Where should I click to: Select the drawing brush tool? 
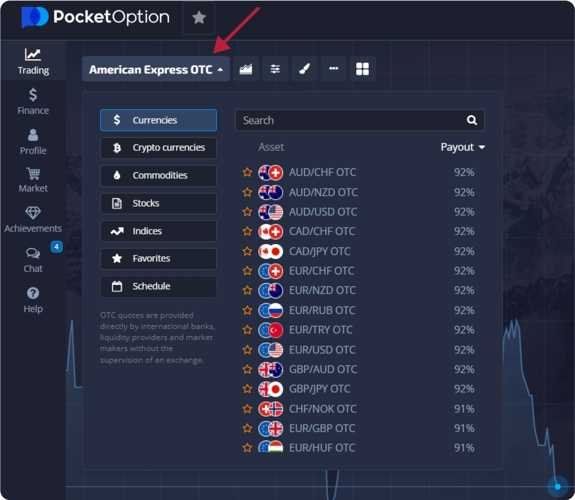[x=304, y=69]
